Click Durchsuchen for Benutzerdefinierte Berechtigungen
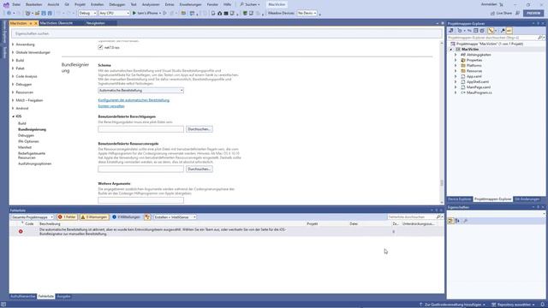Viewport: 548px width, 308px height. (200, 129)
